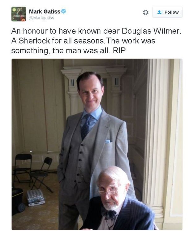Open Mark Gatiss profile avatar thumbnail
Viewport: 193px width, 231px height.
19,14
